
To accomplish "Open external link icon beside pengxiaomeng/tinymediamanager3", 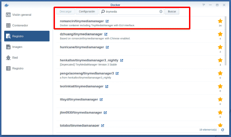I will [117, 73].
